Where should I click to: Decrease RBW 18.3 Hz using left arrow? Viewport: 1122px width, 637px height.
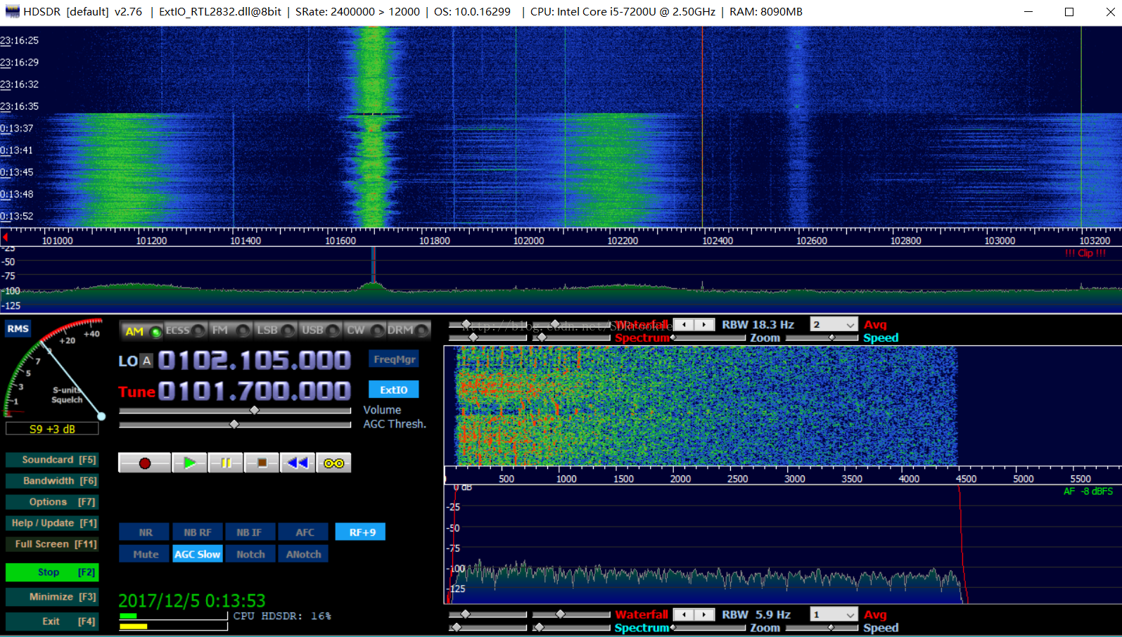click(x=684, y=324)
